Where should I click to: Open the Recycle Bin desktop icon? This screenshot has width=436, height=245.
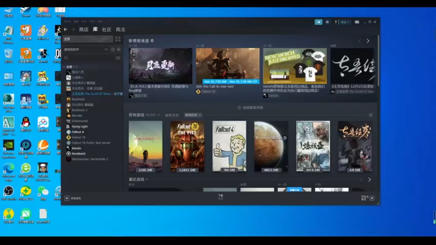tap(9, 55)
